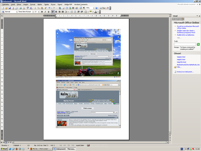This screenshot has height=151, width=201.
Task: Open the Normal style dropdown
Action: [x=17, y=12]
